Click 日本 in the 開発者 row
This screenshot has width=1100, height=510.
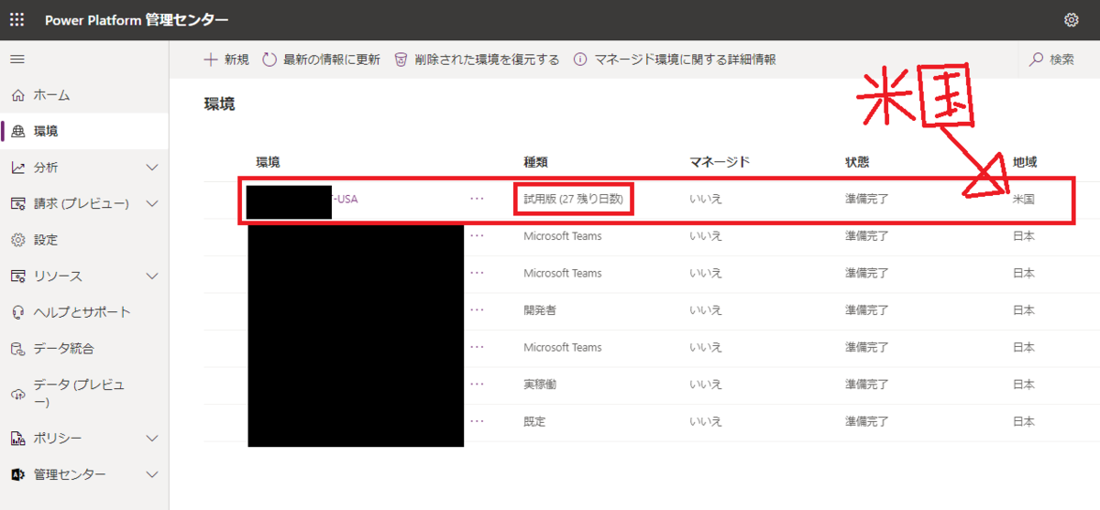[x=1024, y=310]
